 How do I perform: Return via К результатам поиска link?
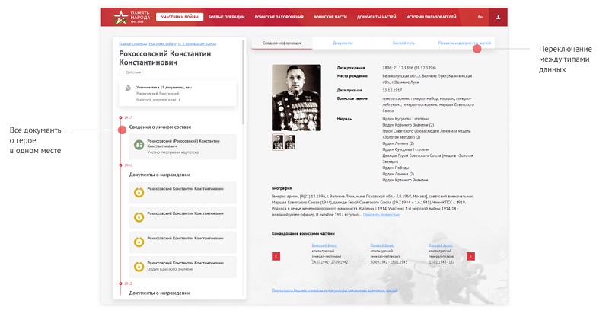click(197, 44)
